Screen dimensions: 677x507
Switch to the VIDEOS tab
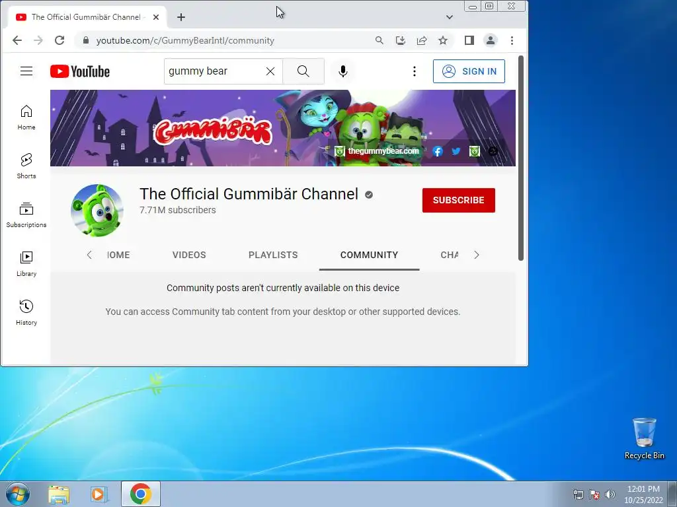pos(189,255)
